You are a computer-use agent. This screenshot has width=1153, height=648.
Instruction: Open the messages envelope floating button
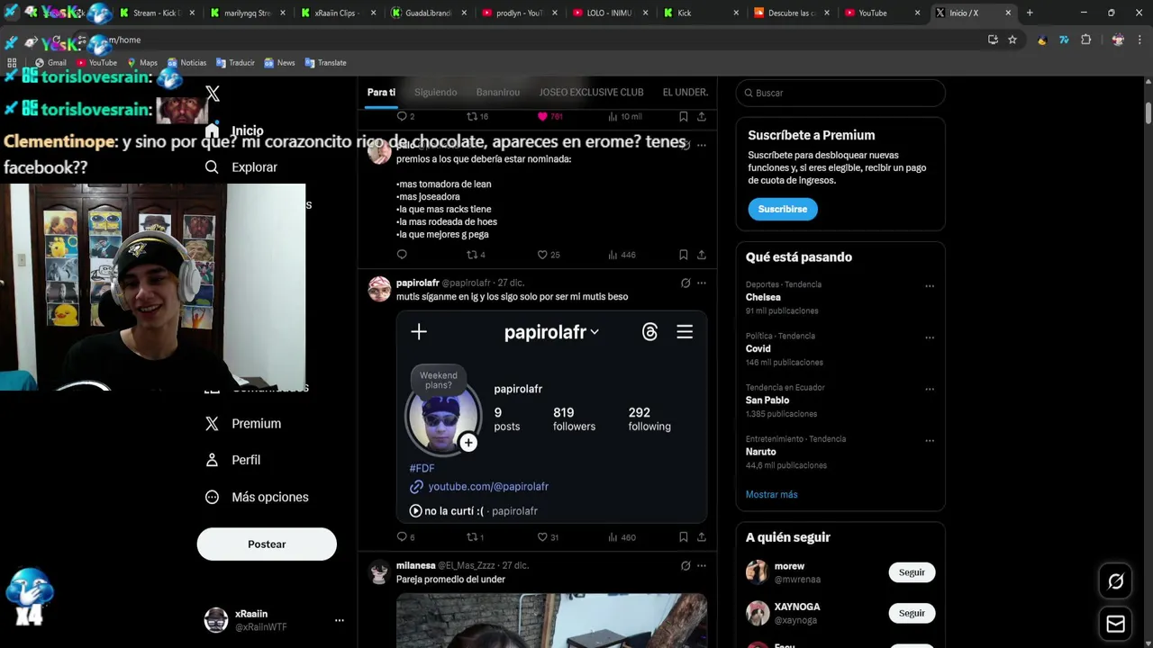(1115, 624)
